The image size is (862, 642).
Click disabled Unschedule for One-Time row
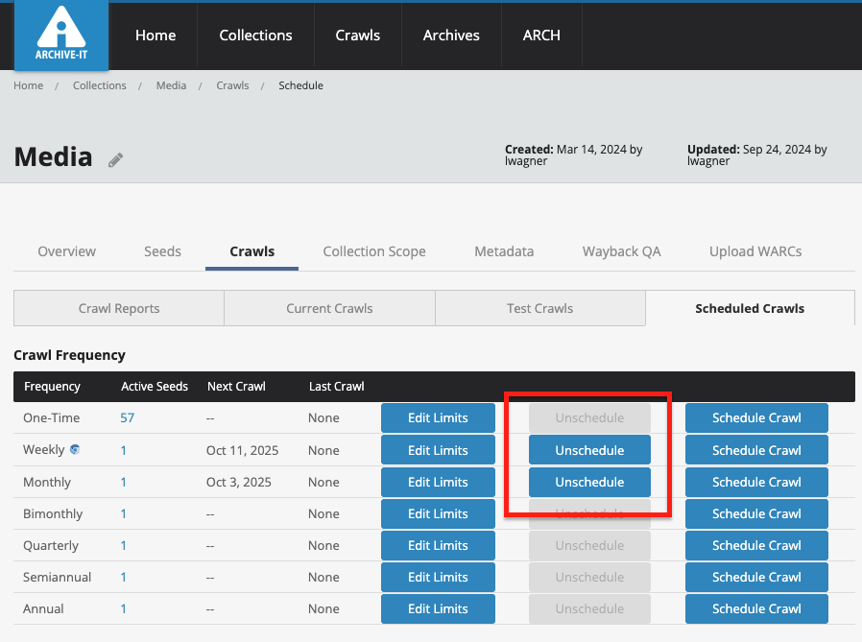(x=589, y=417)
